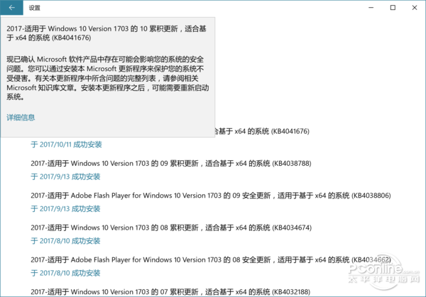Click the 设置 window title
This screenshot has width=426, height=297.
click(x=35, y=8)
